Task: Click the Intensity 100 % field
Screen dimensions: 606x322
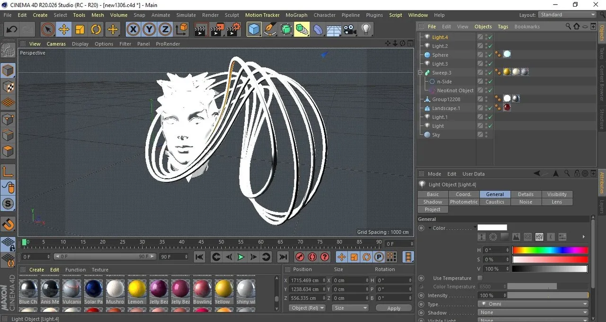Action: click(x=491, y=295)
